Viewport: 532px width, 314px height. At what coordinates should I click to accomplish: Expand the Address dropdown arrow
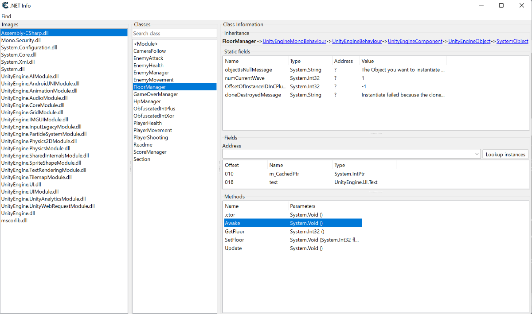477,154
